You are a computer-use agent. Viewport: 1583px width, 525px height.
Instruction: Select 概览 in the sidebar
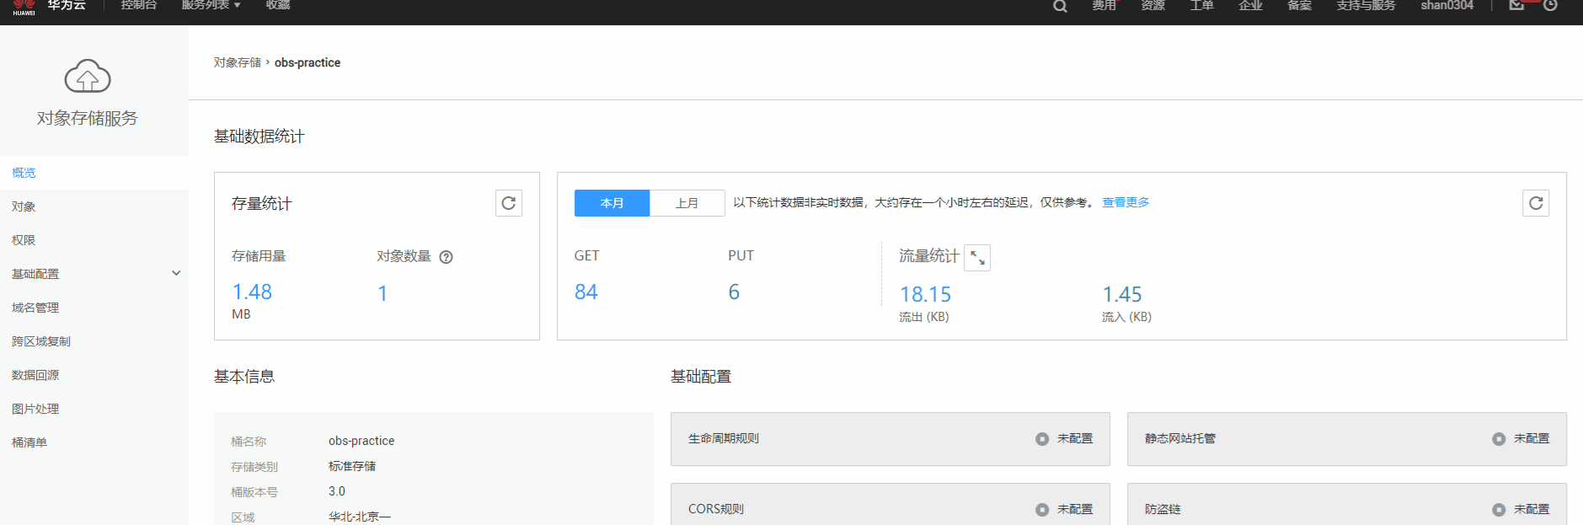pos(94,173)
